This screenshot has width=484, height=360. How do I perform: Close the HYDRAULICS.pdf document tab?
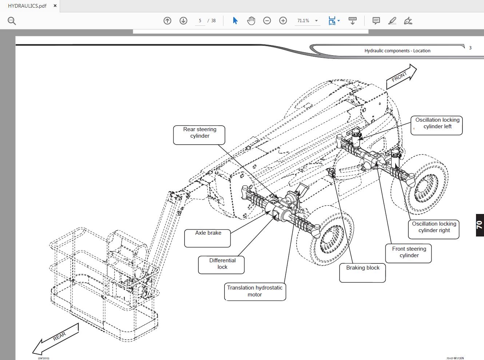pos(55,5)
